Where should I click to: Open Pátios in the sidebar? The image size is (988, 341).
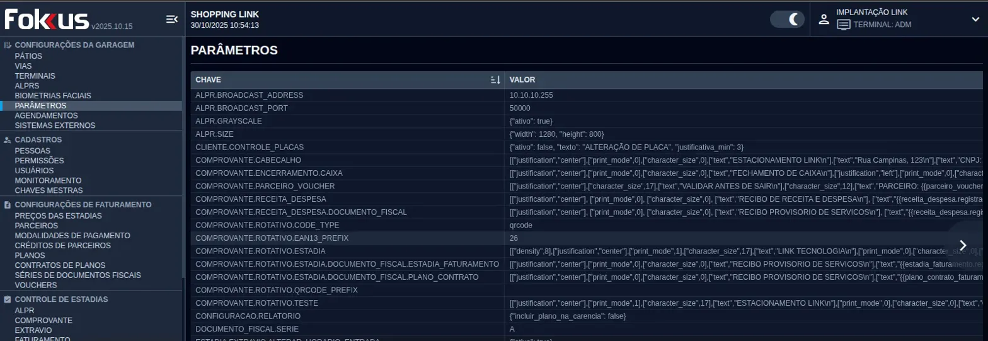[x=28, y=56]
